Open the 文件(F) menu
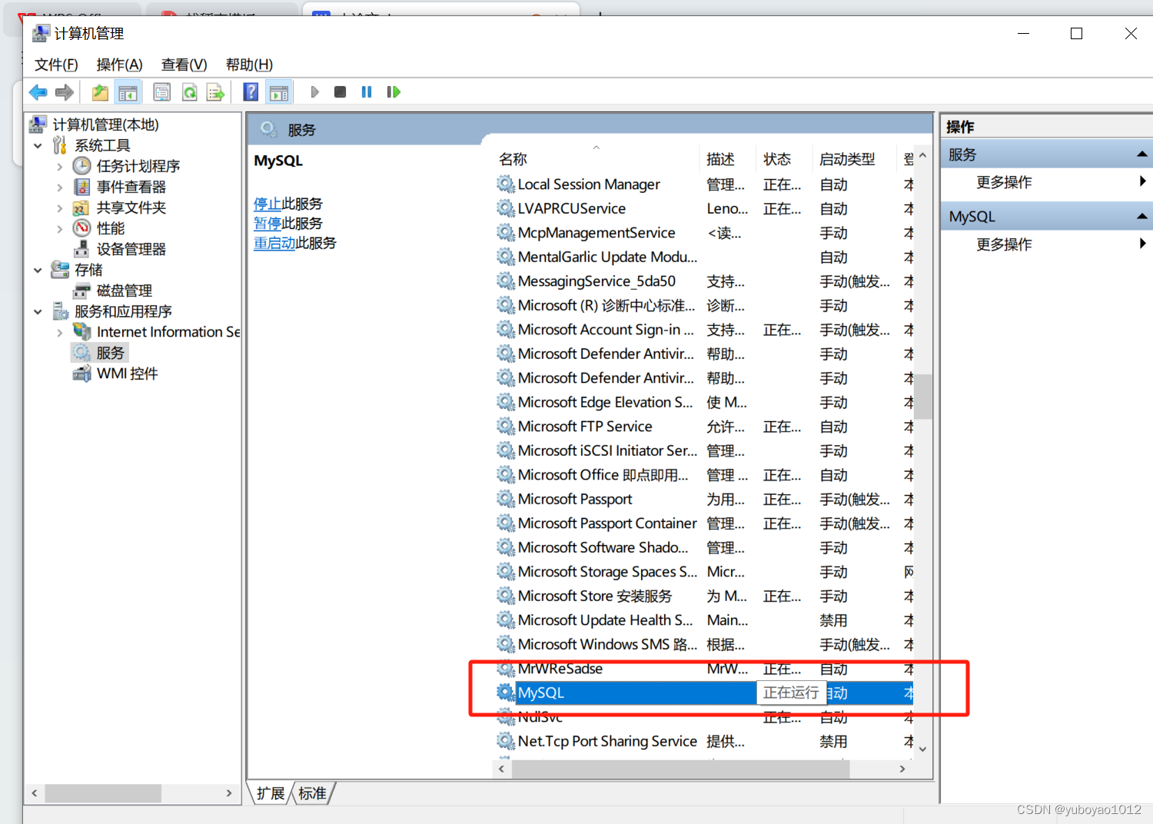 (x=56, y=65)
